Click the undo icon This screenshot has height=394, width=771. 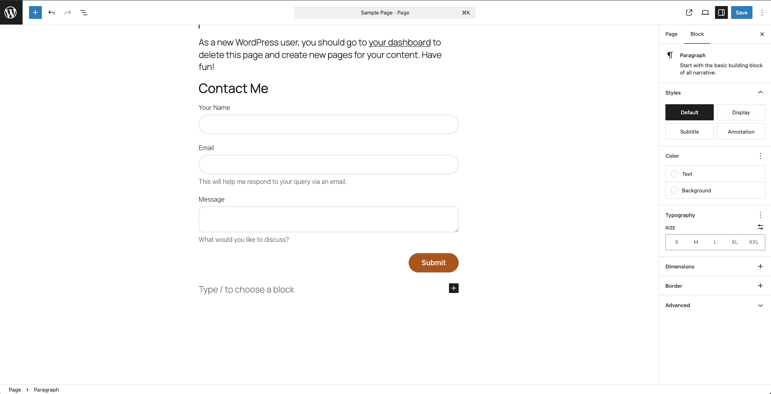click(52, 12)
